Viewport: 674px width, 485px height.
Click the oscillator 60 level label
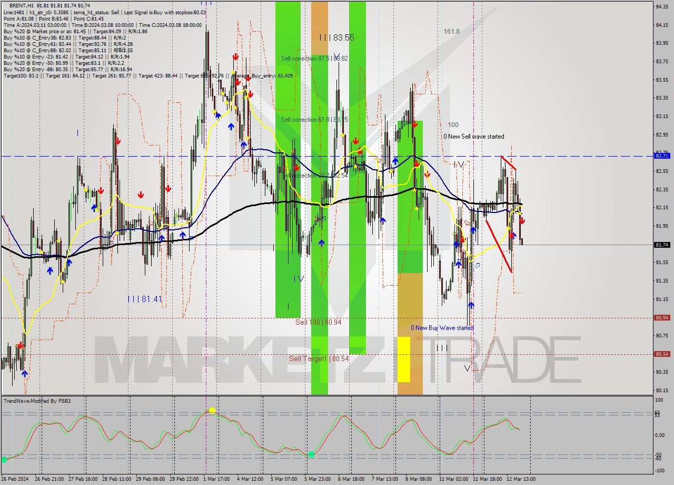tap(658, 412)
